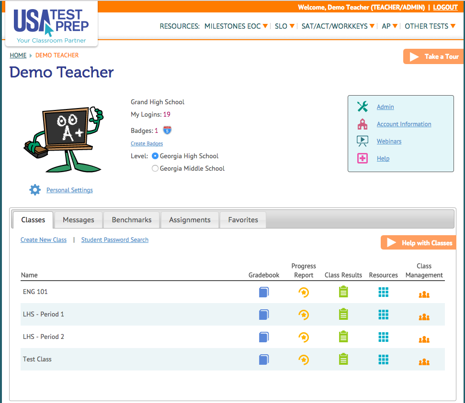
Task: Click the LHS - Period 1 class name
Action: (43, 314)
